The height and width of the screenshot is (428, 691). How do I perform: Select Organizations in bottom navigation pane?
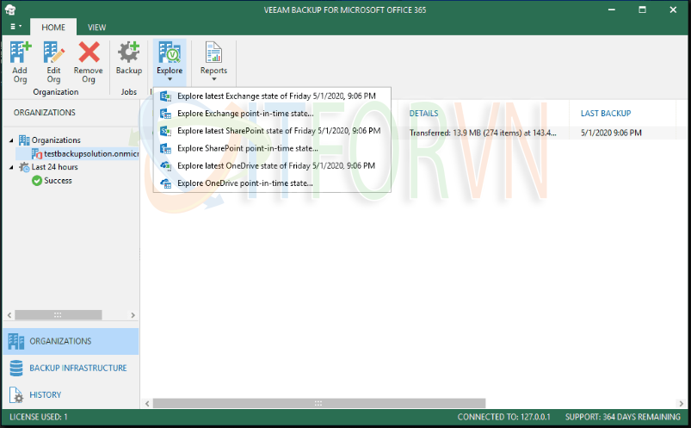click(60, 342)
